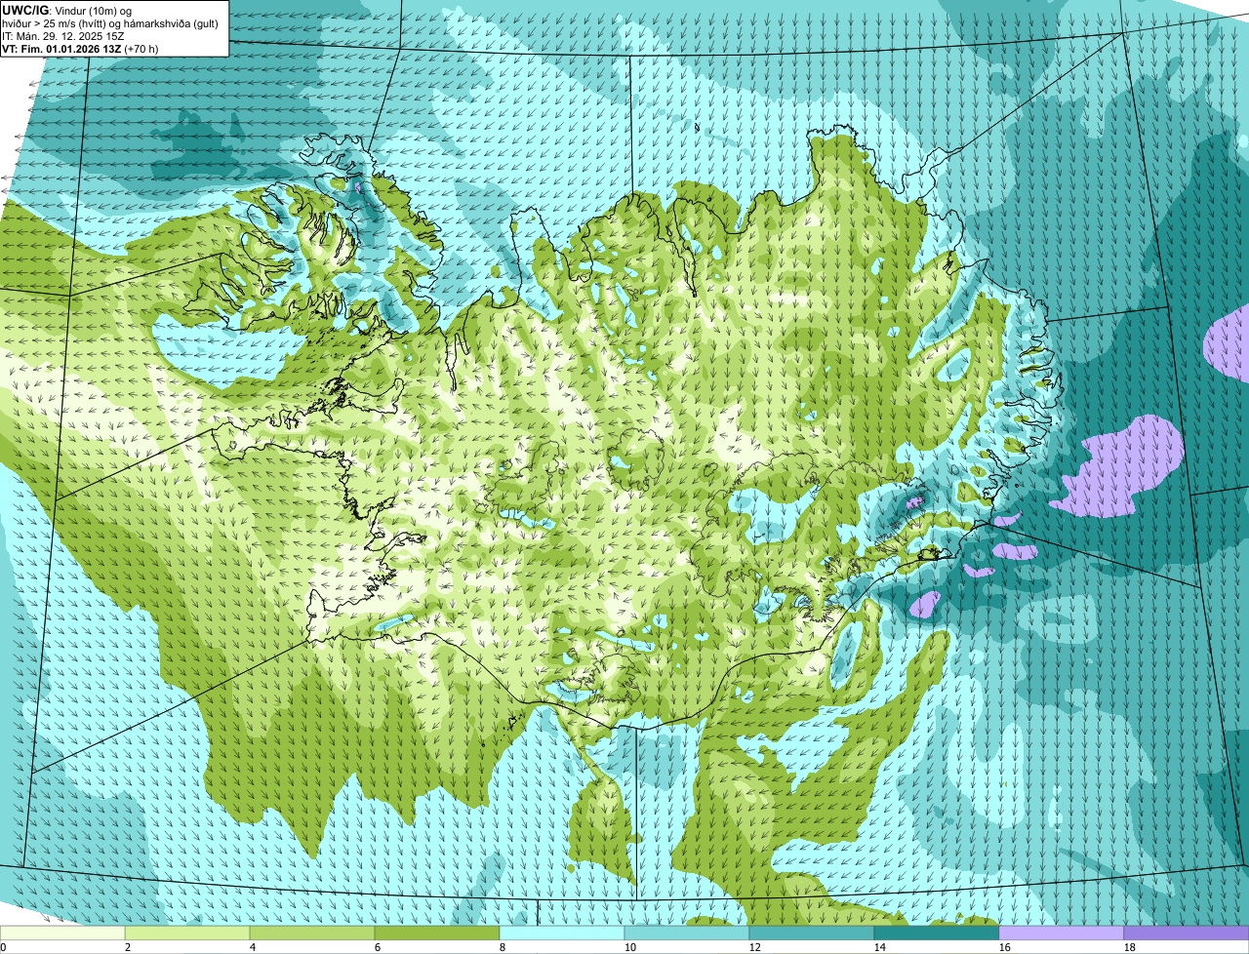Click the legend tick label '14'

coord(880,947)
